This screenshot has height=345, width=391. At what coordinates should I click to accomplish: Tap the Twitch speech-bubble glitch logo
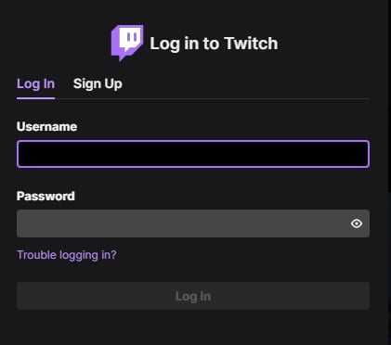127,43
